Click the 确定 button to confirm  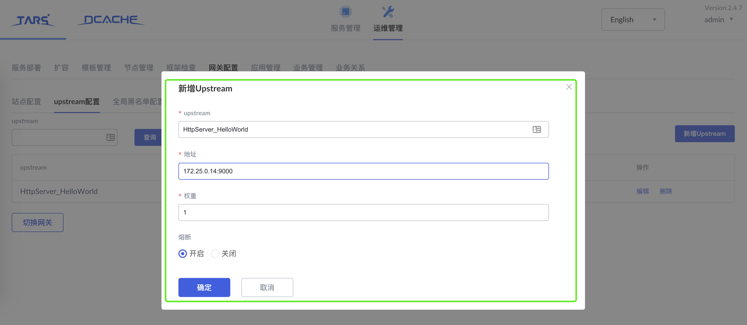(204, 287)
